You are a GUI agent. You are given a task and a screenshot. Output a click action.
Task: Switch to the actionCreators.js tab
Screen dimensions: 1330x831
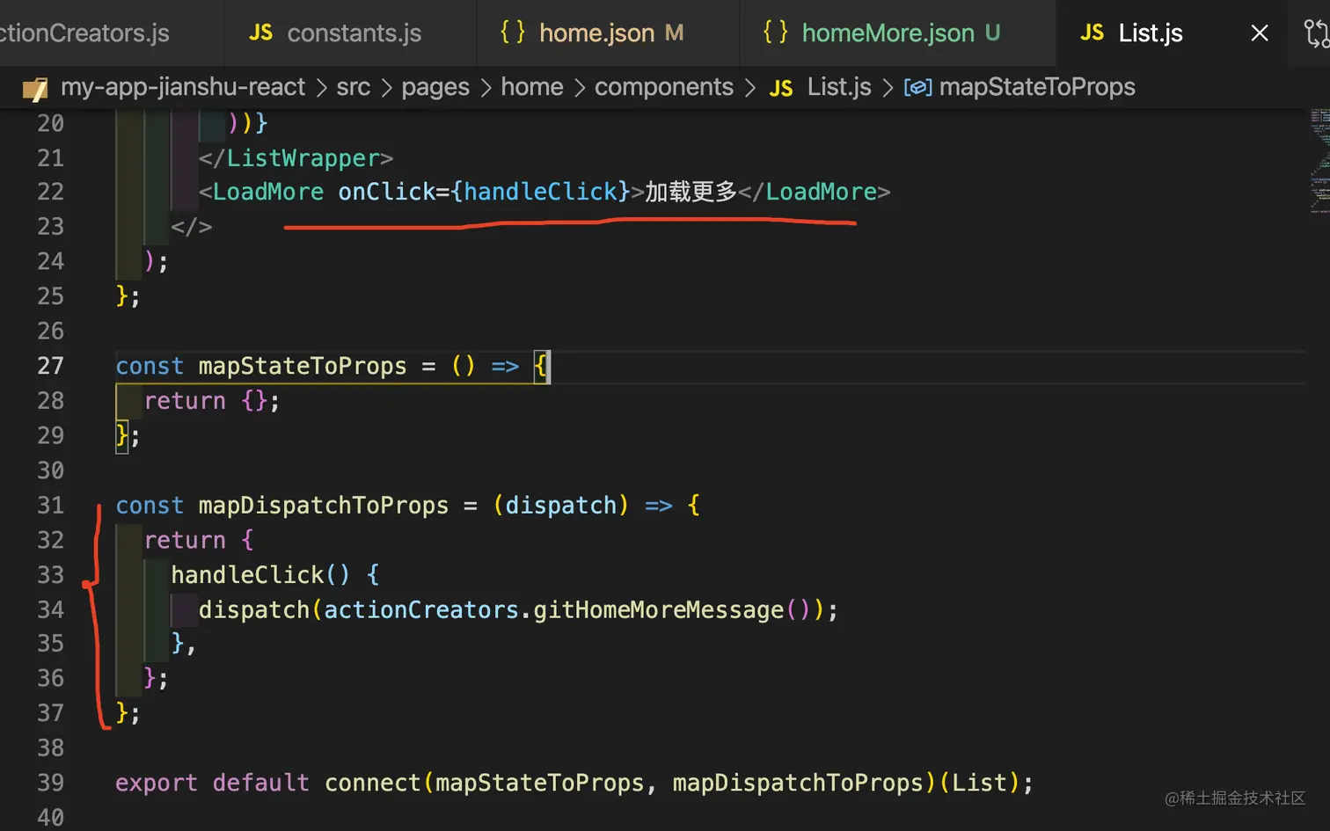[x=84, y=33]
